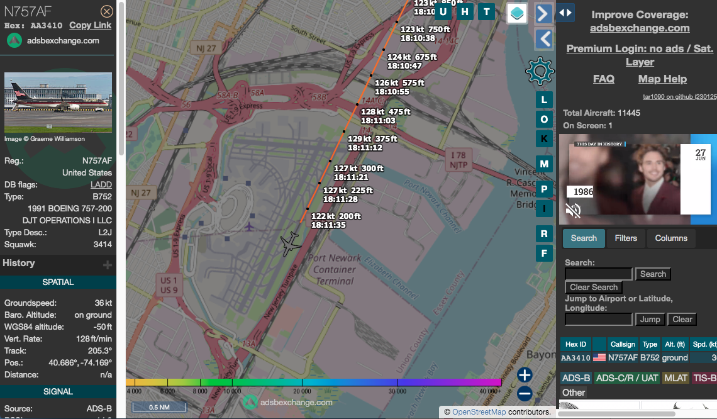Click the Clear Search button
Viewport: 717px width, 419px height.
point(594,288)
